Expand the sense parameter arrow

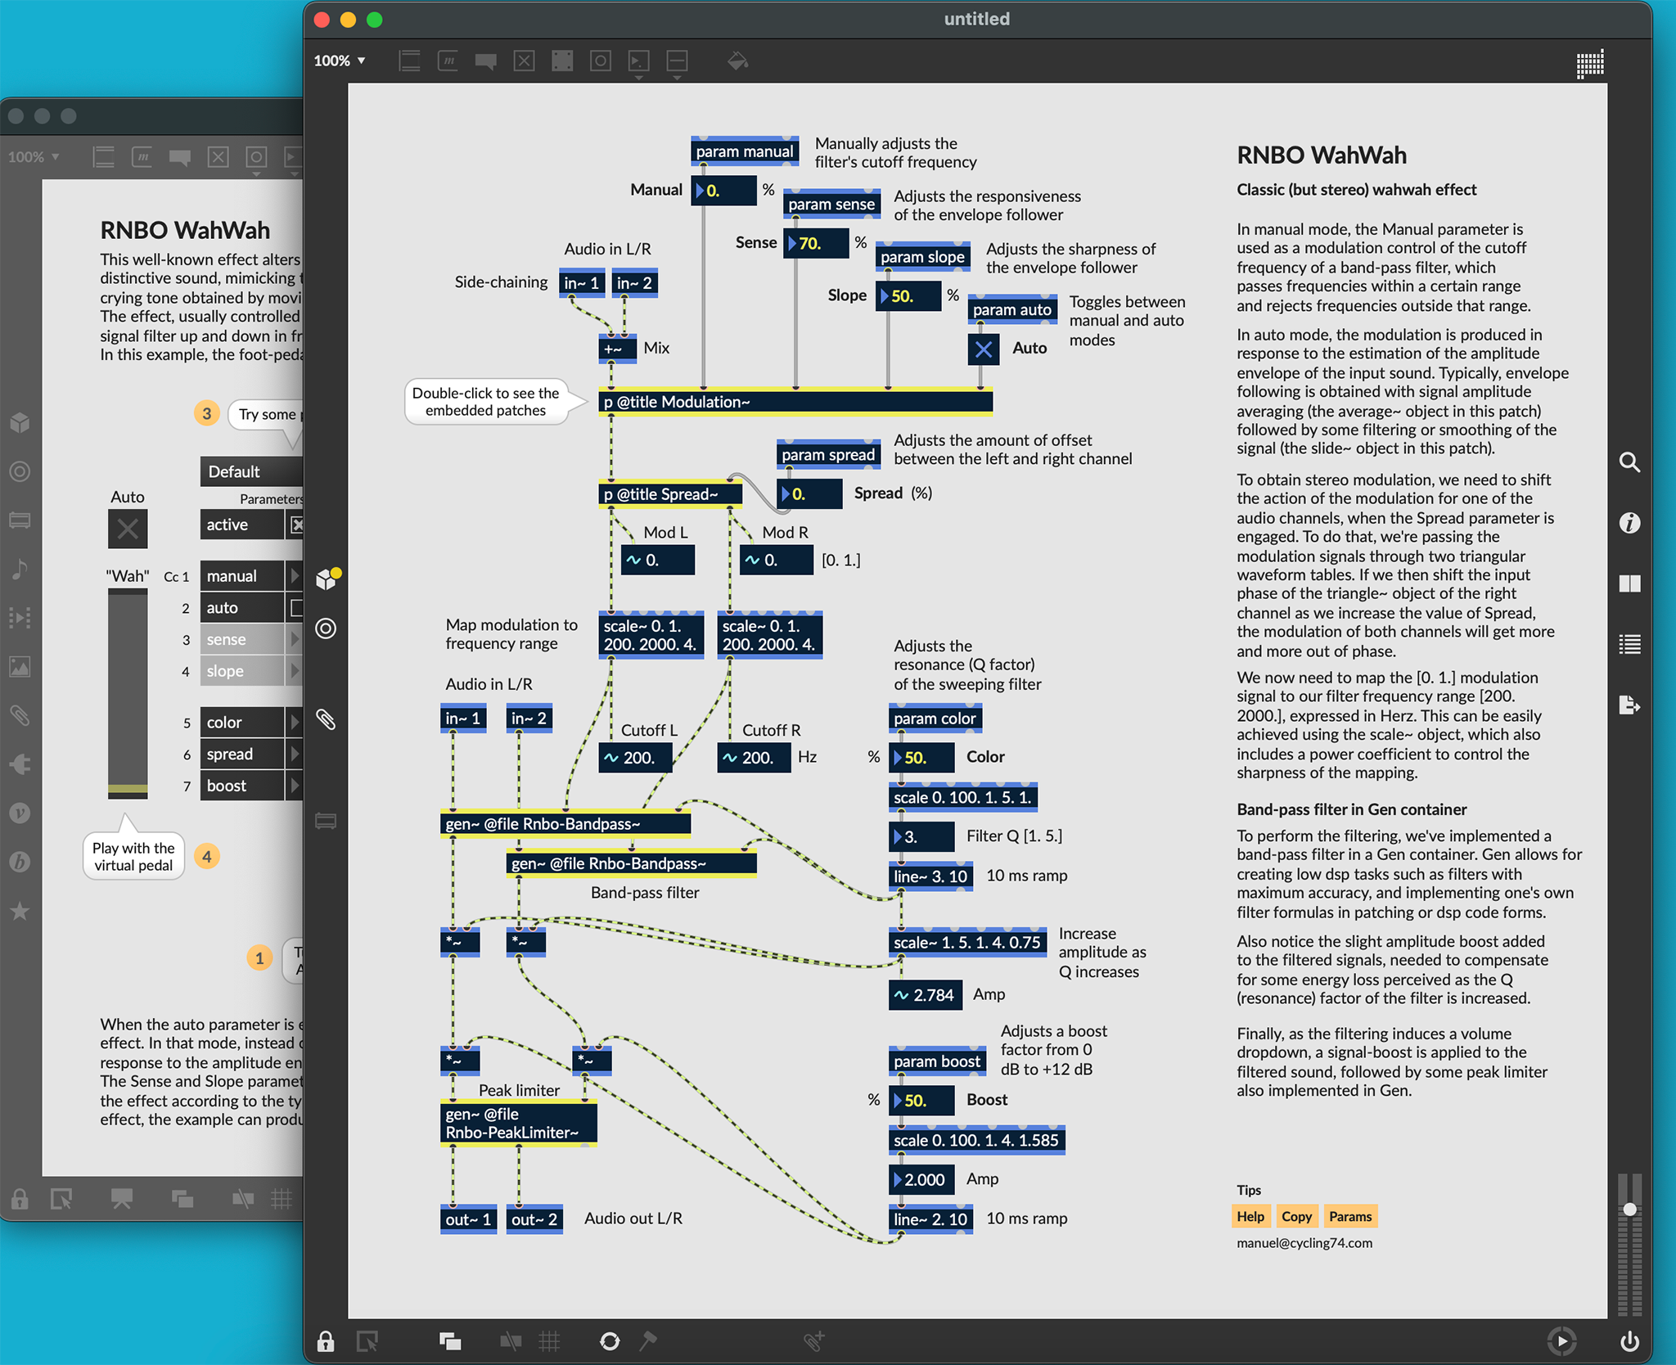click(295, 639)
